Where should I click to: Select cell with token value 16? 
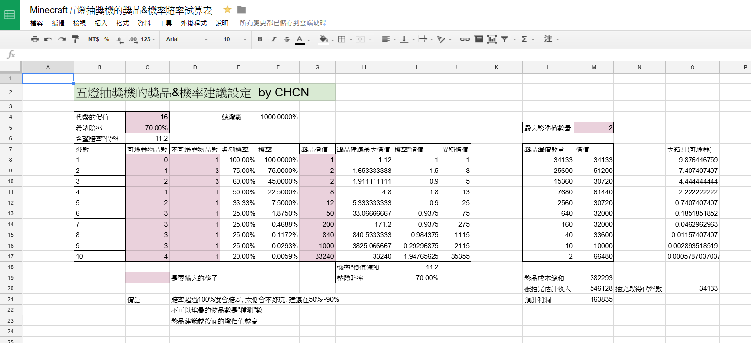147,117
